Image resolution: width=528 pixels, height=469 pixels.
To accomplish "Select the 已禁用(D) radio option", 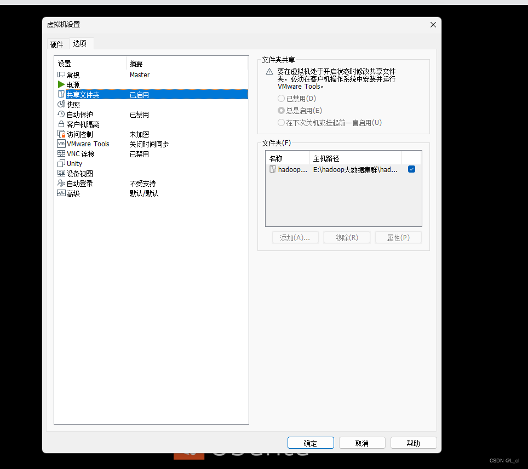I will [281, 99].
